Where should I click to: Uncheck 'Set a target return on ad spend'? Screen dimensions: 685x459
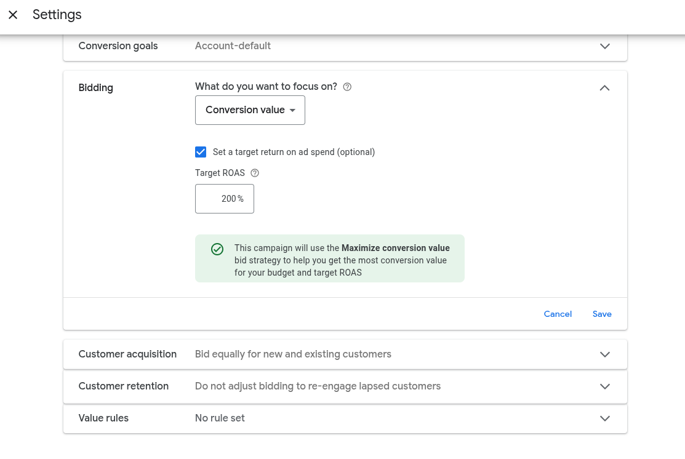[x=201, y=152]
